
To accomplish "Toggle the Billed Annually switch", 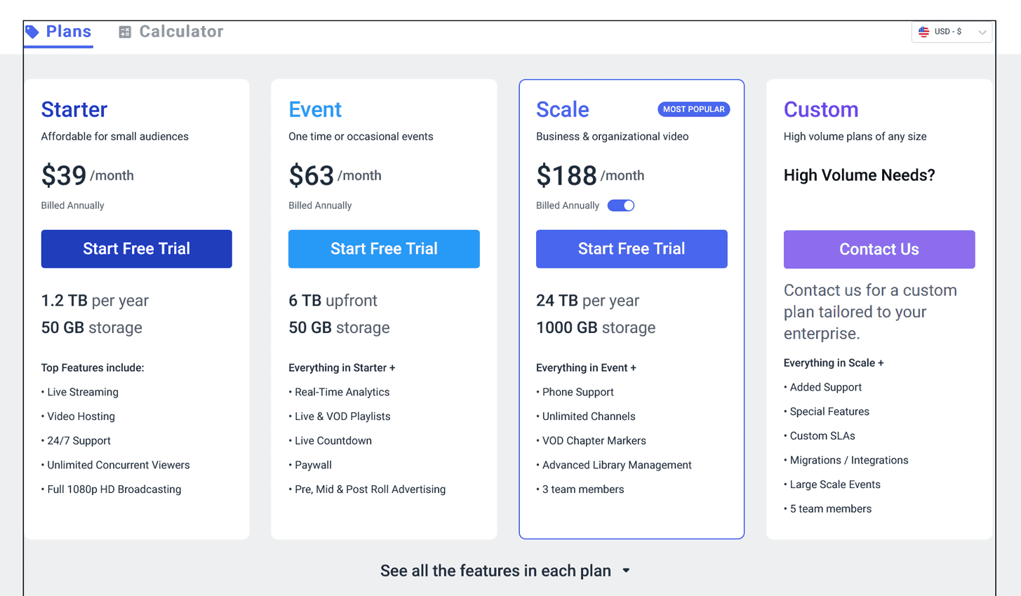I will [621, 205].
